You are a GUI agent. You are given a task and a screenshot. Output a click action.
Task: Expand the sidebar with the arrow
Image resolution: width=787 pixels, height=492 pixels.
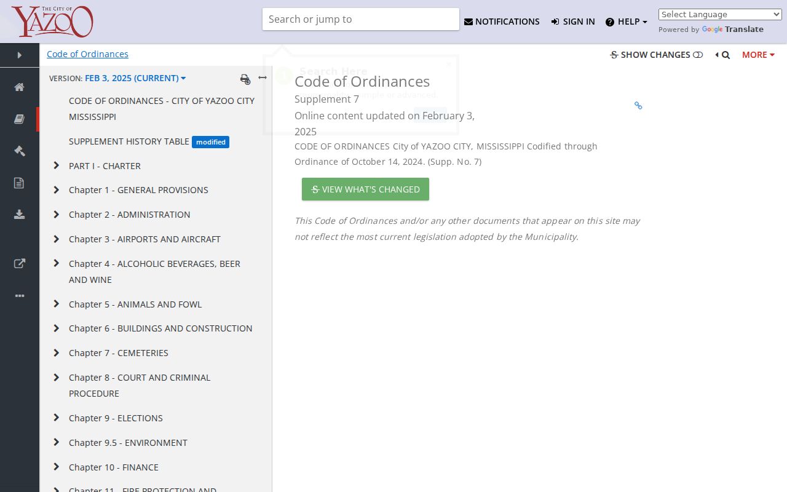(x=20, y=55)
